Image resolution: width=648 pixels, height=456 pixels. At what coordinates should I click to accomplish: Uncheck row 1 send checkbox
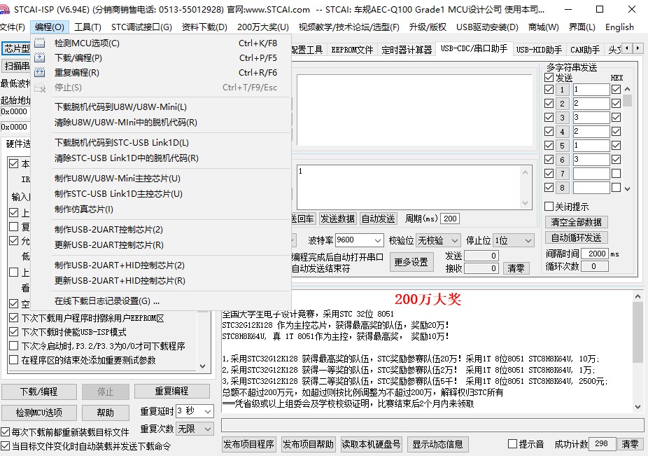click(549, 90)
